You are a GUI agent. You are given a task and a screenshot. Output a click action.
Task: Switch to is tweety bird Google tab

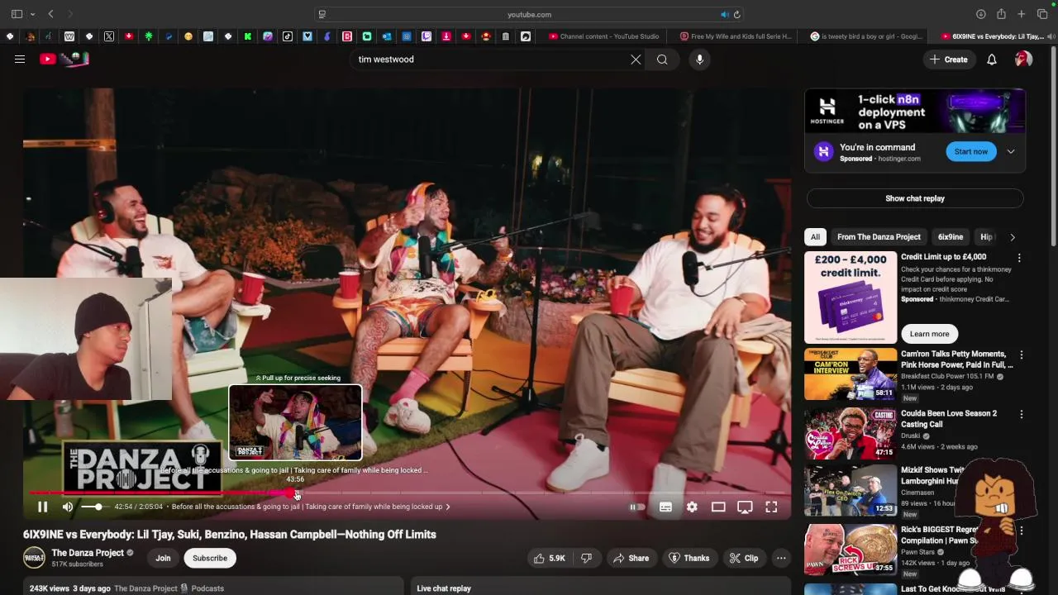[x=868, y=36]
